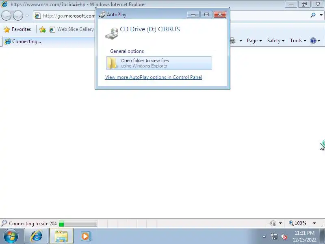The height and width of the screenshot is (244, 325).
Task: Click Internet Explorer taskbar icon
Action: coord(36,236)
